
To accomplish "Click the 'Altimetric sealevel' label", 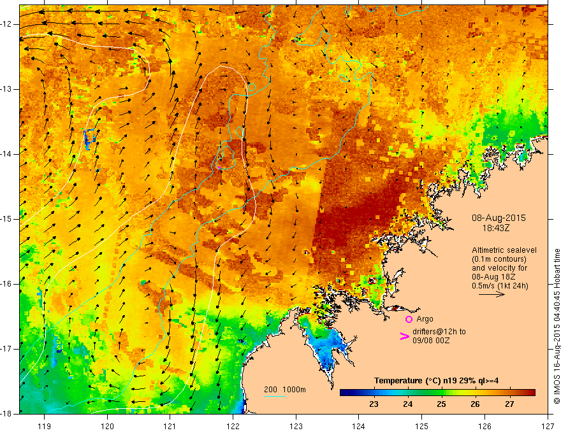I will [x=504, y=250].
